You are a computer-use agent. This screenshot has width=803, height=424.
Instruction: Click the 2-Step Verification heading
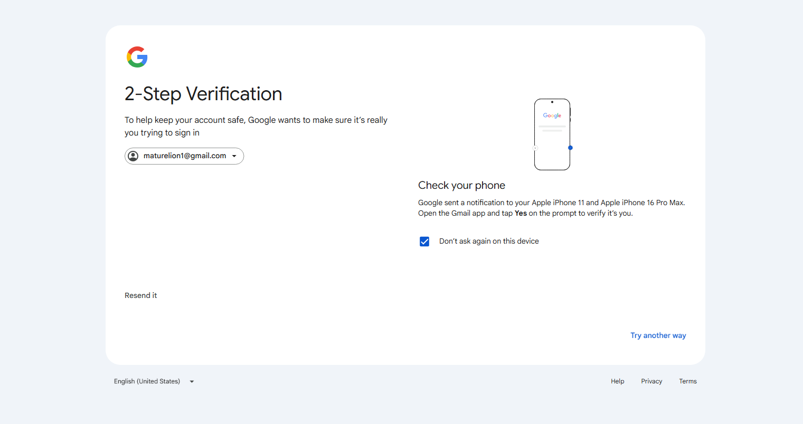pos(203,94)
